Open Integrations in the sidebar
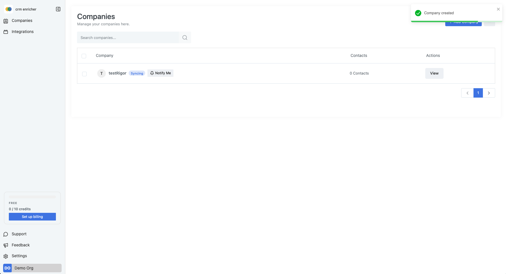 point(23,32)
